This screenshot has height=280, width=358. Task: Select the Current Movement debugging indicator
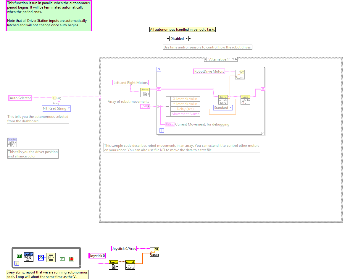point(170,124)
